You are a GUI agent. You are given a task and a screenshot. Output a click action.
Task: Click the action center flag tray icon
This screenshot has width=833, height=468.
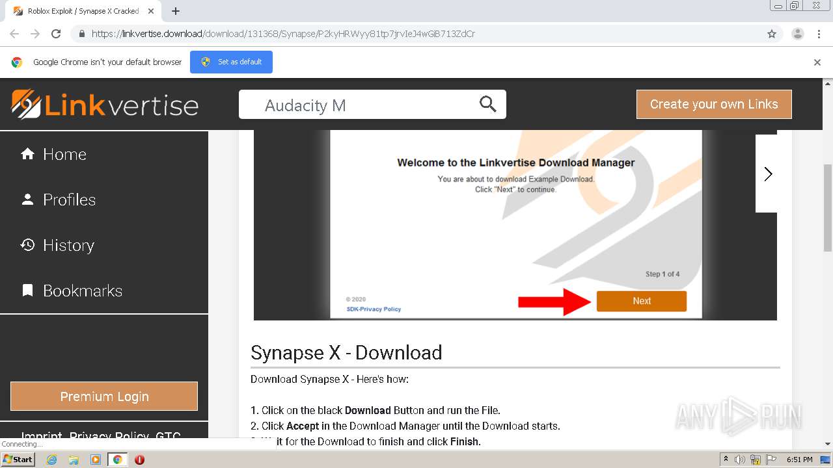point(771,460)
